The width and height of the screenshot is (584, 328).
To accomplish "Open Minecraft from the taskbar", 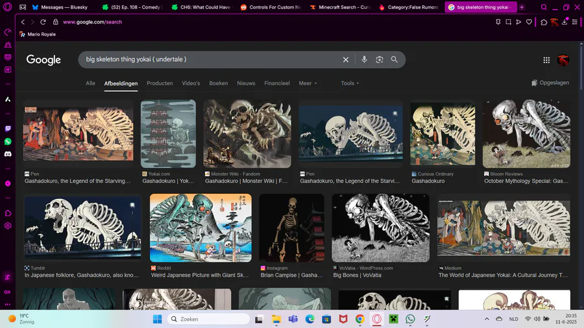I will (393, 319).
